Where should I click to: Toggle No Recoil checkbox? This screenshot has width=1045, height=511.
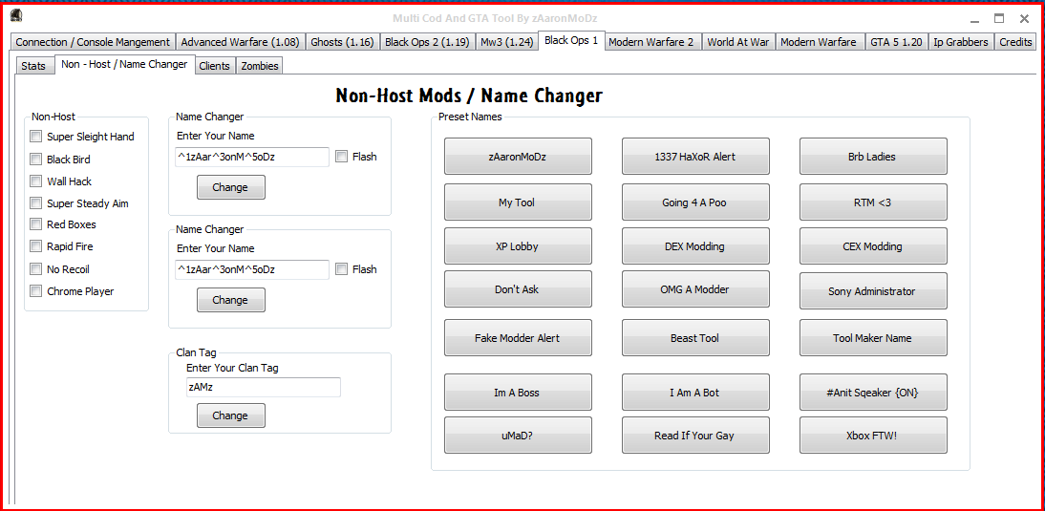pos(36,269)
